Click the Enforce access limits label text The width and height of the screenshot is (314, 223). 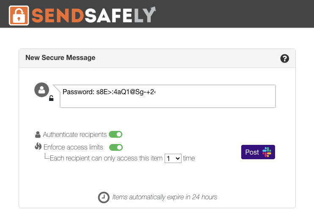click(x=73, y=147)
